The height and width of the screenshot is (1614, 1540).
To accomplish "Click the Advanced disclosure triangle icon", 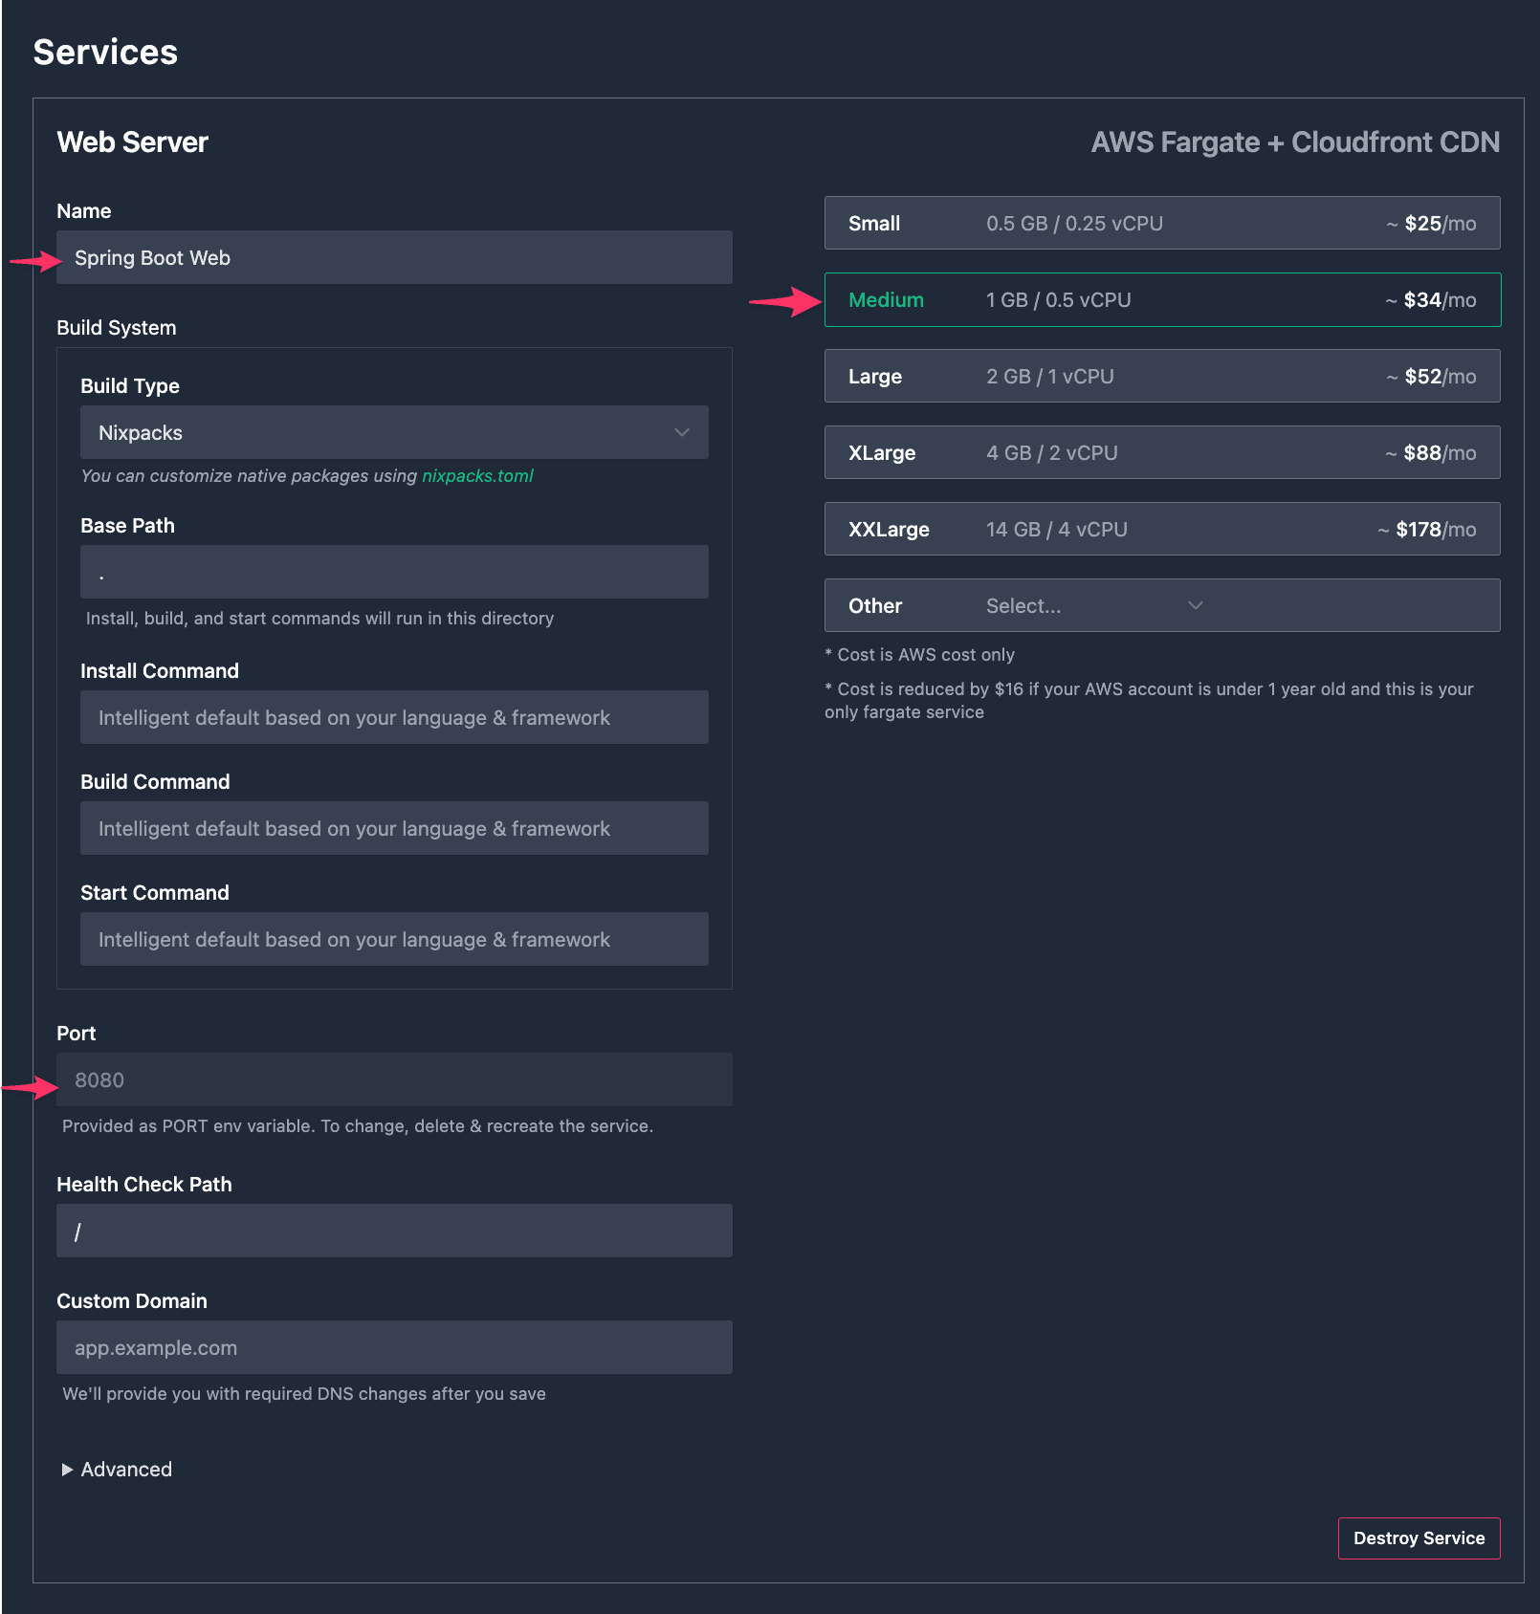I will (67, 1470).
